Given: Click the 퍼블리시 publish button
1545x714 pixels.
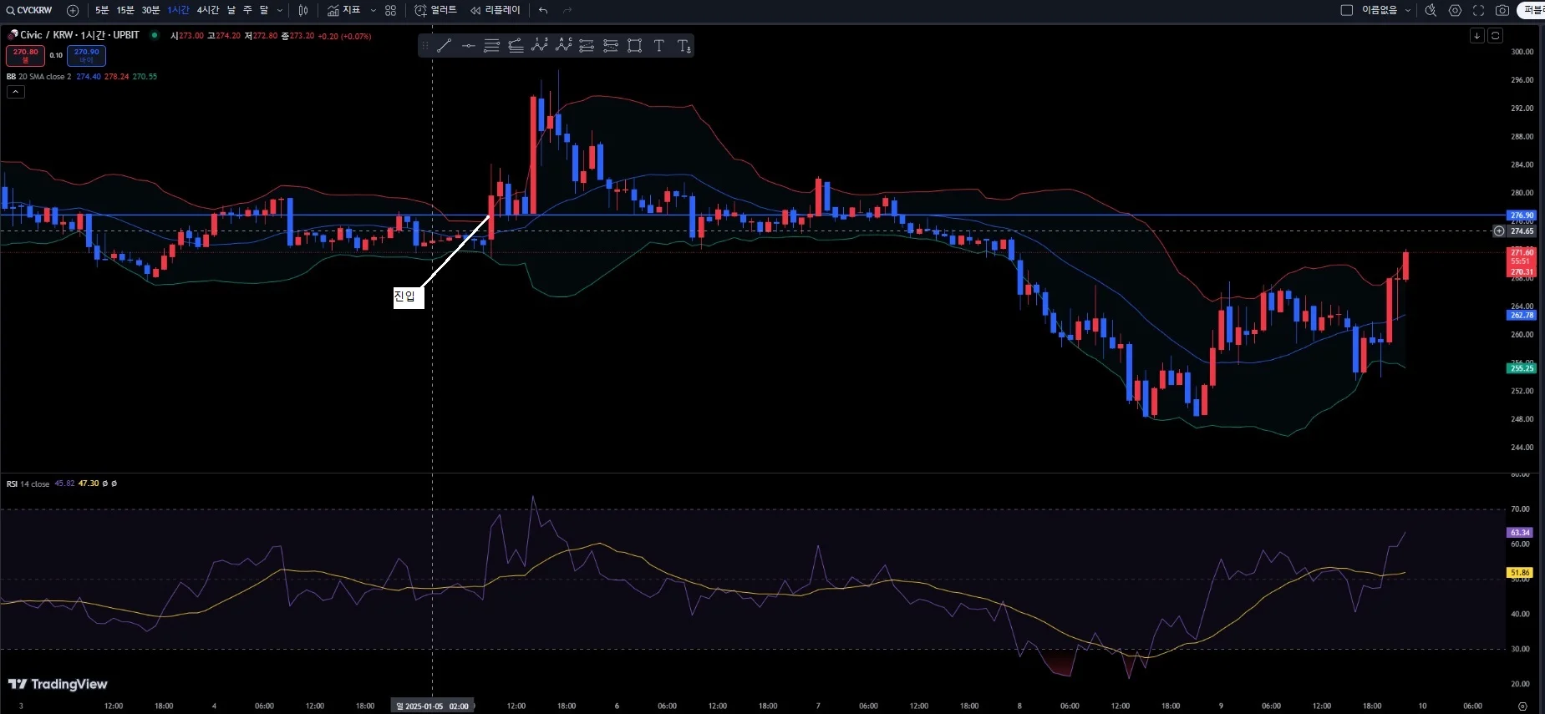Looking at the screenshot, I should click(1532, 10).
